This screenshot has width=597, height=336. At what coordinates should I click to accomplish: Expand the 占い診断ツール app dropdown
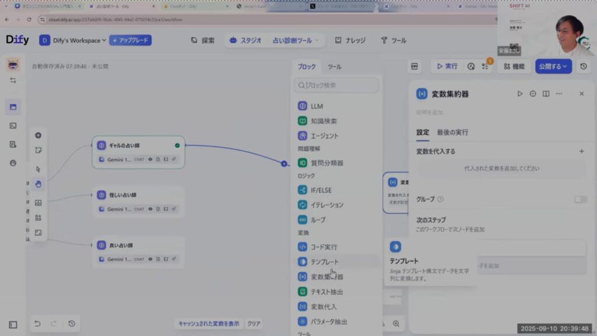pyautogui.click(x=296, y=40)
